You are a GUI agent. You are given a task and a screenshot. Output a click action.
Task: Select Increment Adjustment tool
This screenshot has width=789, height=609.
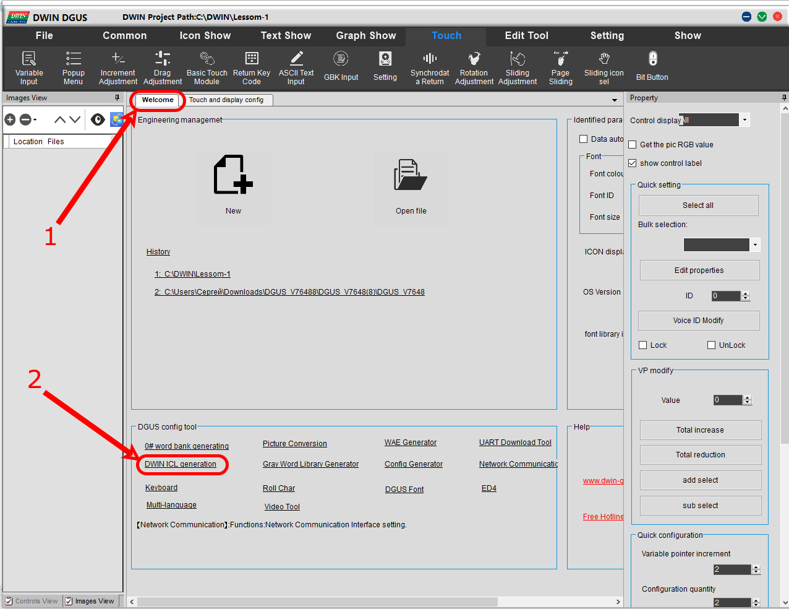[x=118, y=67]
